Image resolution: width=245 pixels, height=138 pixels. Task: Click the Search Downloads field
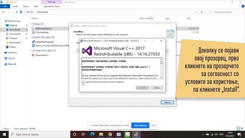pyautogui.click(x=225, y=12)
